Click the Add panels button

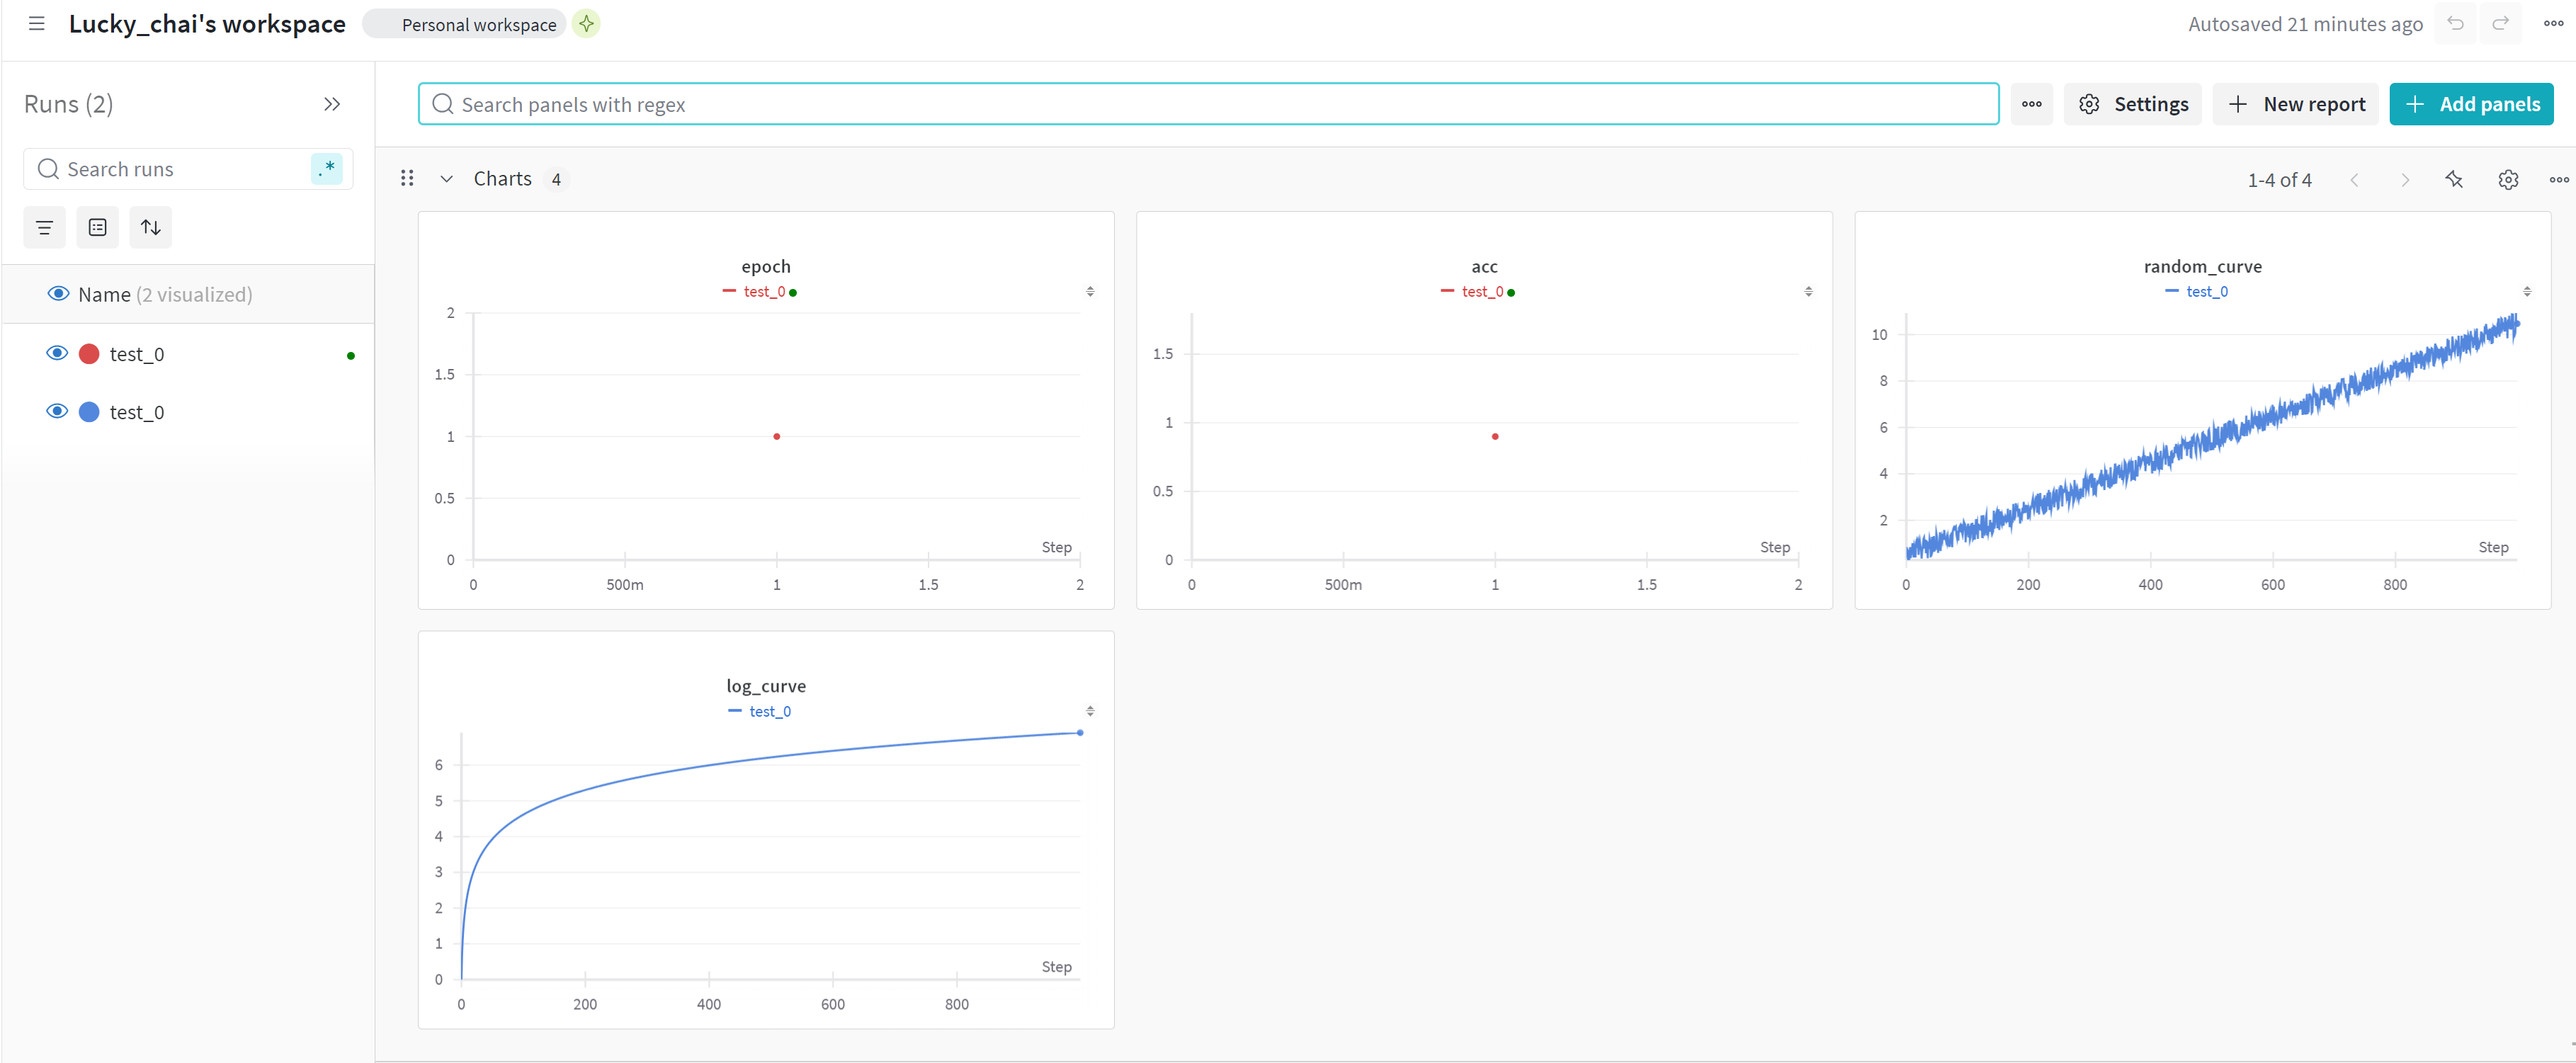coord(2471,104)
